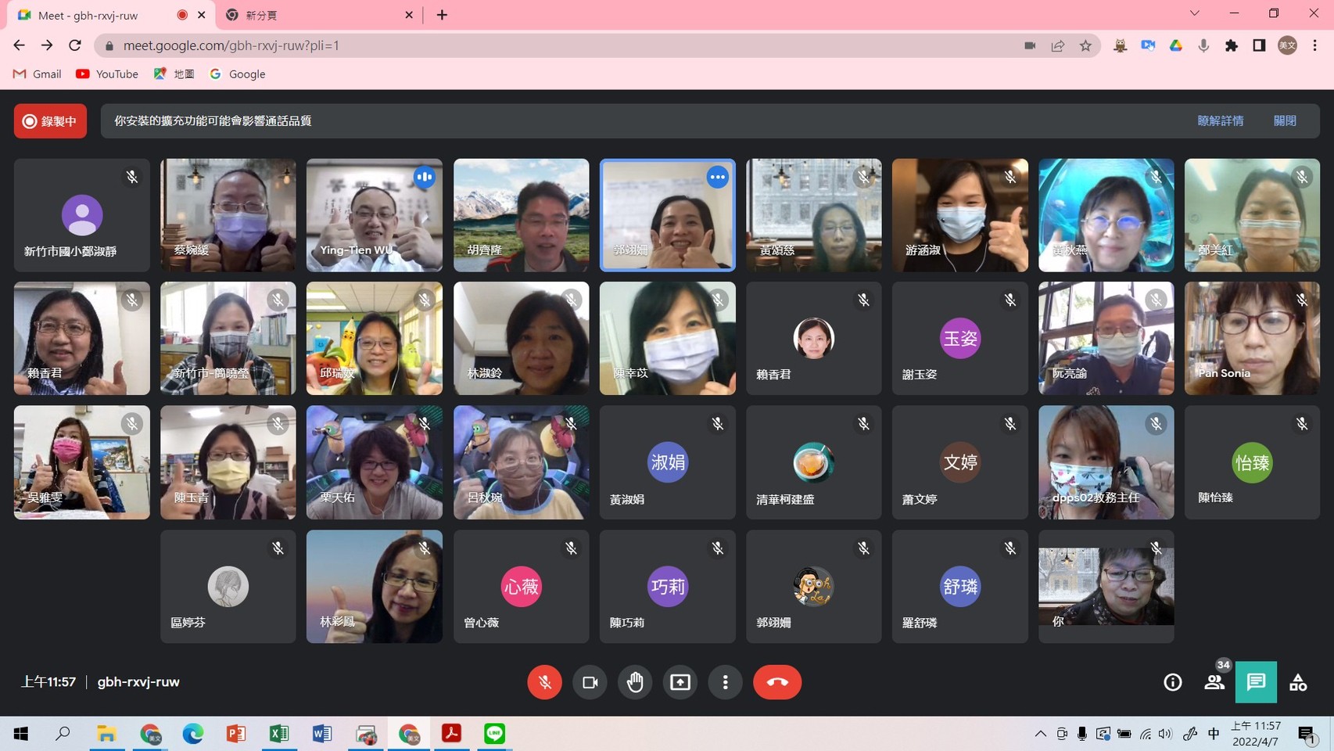1334x751 pixels.
Task: Open the chat panel
Action: pyautogui.click(x=1256, y=682)
